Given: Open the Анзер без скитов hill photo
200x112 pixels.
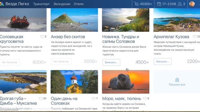Looking at the screenshot, I should (x=74, y=20).
